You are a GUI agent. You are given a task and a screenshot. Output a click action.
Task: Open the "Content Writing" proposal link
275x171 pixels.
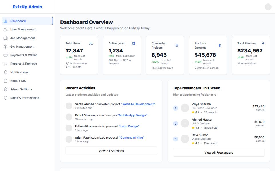pos(131,137)
